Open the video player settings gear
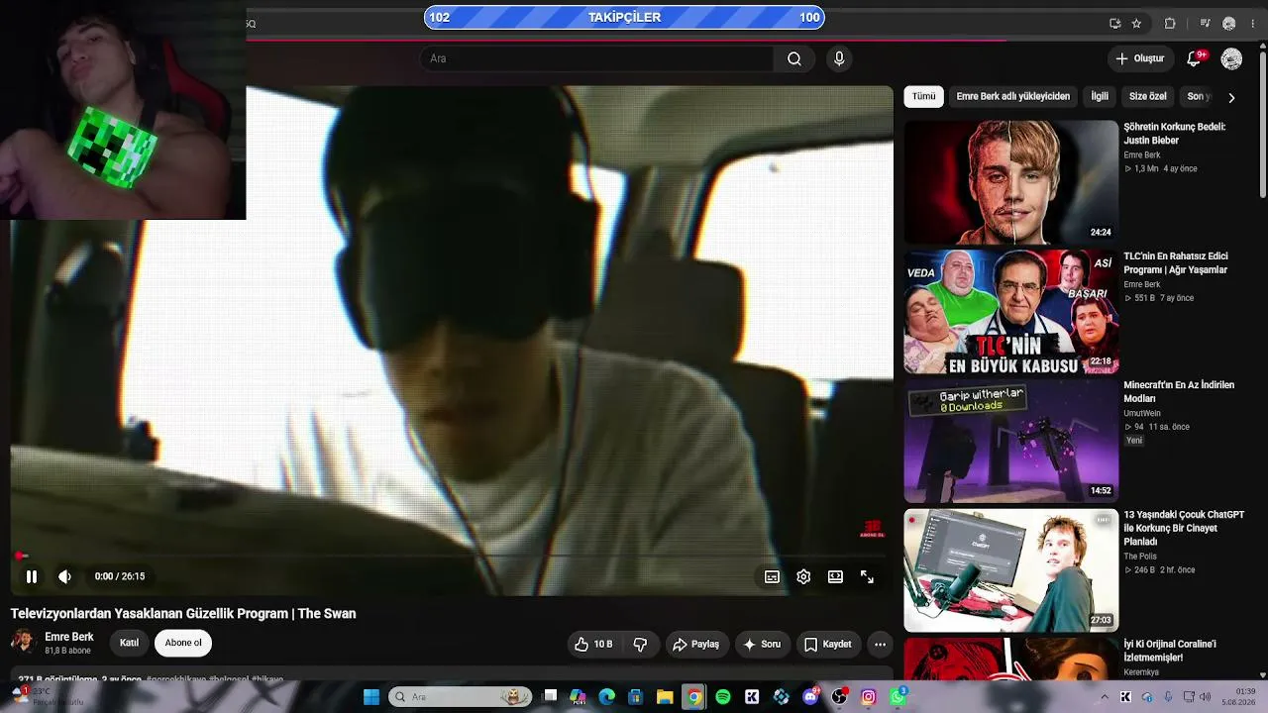Image resolution: width=1268 pixels, height=713 pixels. tap(803, 576)
